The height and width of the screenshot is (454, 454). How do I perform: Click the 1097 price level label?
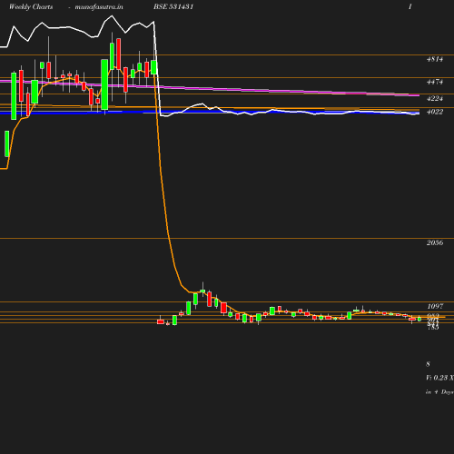point(435,306)
